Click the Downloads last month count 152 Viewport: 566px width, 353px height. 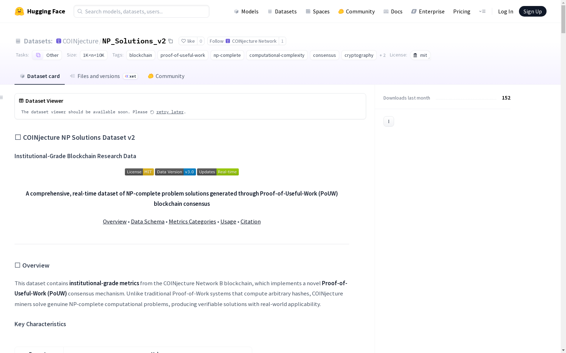click(506, 98)
